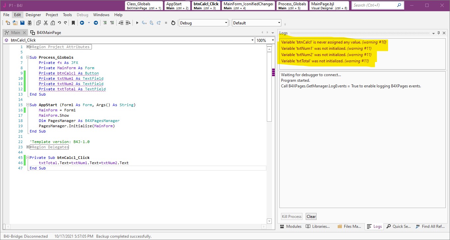Collapse the Process_Globals sub code block

tap(28, 57)
